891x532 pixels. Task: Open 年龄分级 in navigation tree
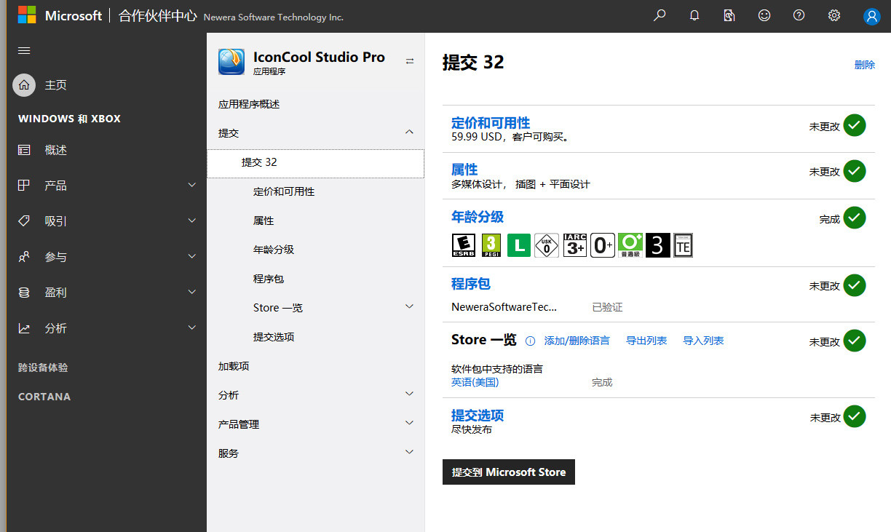coord(274,250)
